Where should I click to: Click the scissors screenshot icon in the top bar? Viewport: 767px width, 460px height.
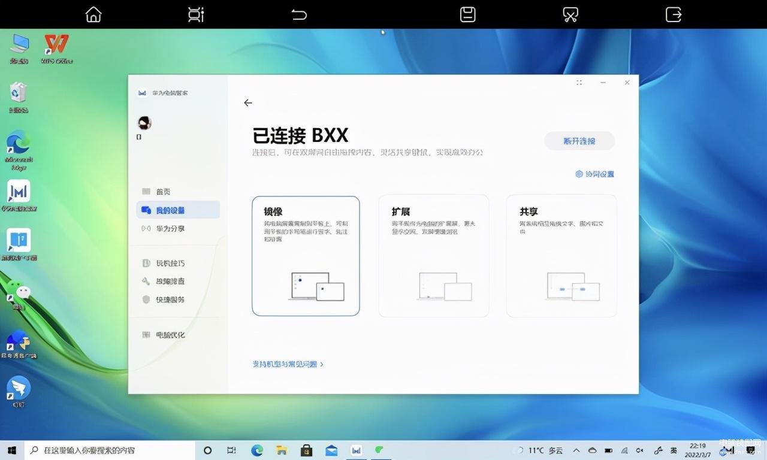click(x=570, y=14)
